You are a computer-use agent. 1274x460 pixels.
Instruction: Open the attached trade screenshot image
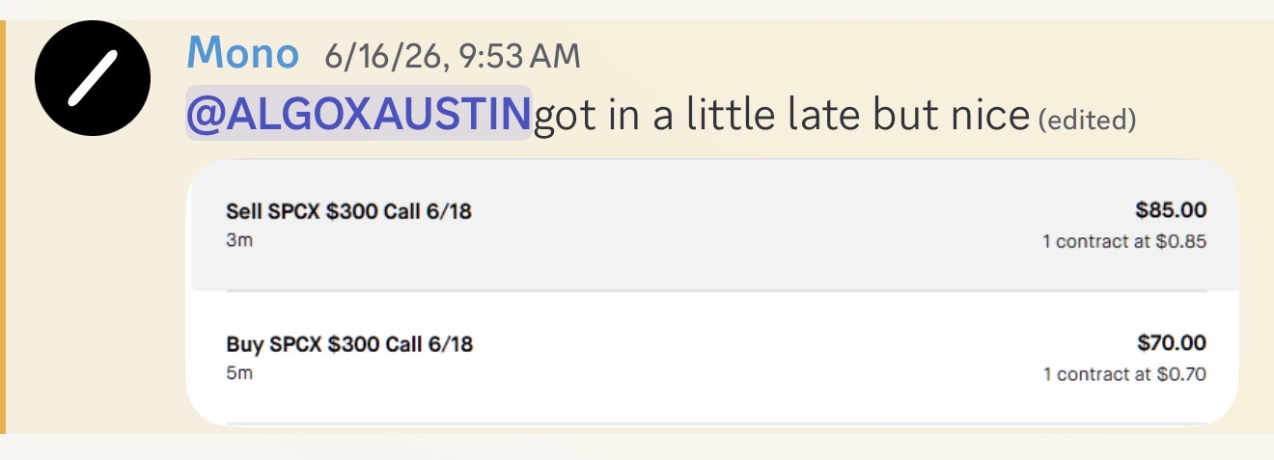(x=714, y=291)
